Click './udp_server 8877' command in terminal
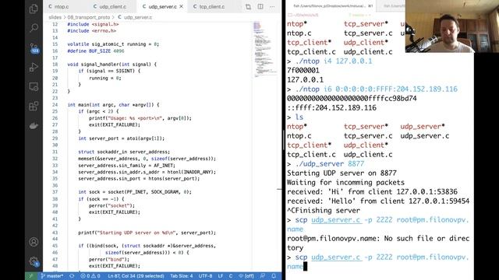The width and height of the screenshot is (499, 280). (329, 164)
